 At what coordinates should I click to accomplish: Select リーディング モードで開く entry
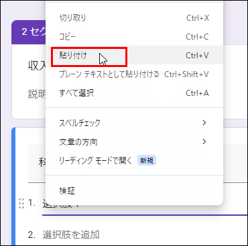[x=134, y=160]
